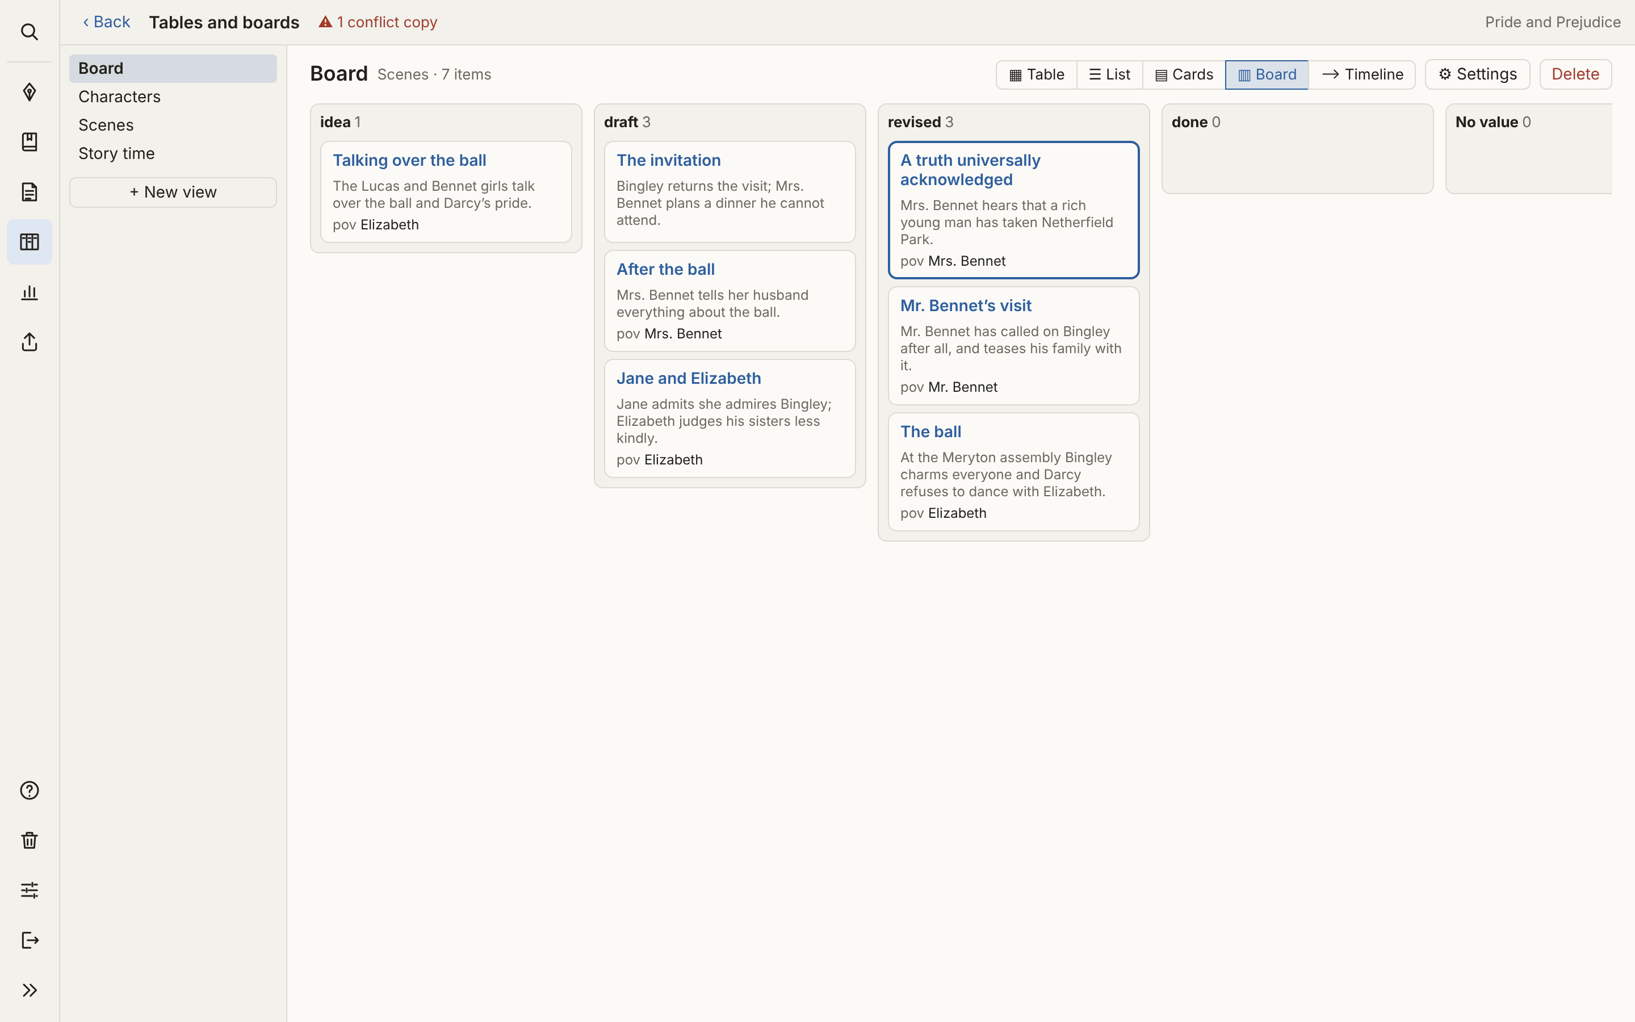
Task: Expand sidebar with double chevron icon
Action: point(29,990)
